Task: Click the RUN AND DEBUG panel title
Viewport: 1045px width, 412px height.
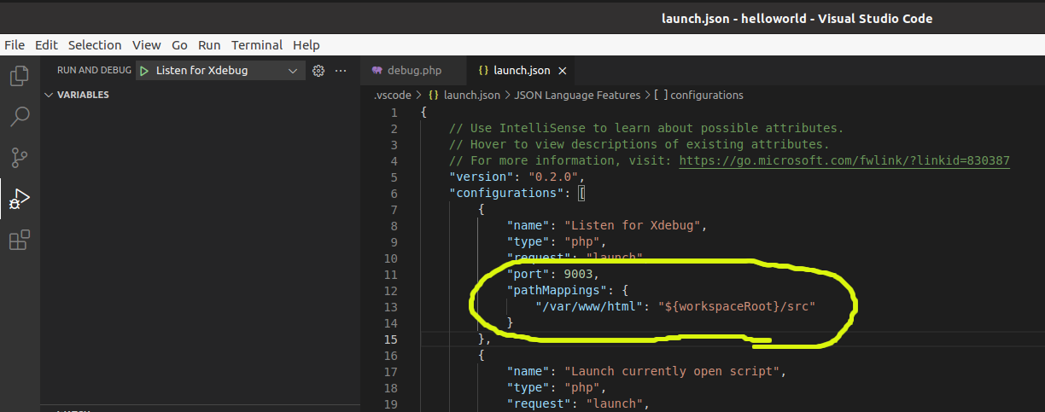Action: (x=94, y=71)
